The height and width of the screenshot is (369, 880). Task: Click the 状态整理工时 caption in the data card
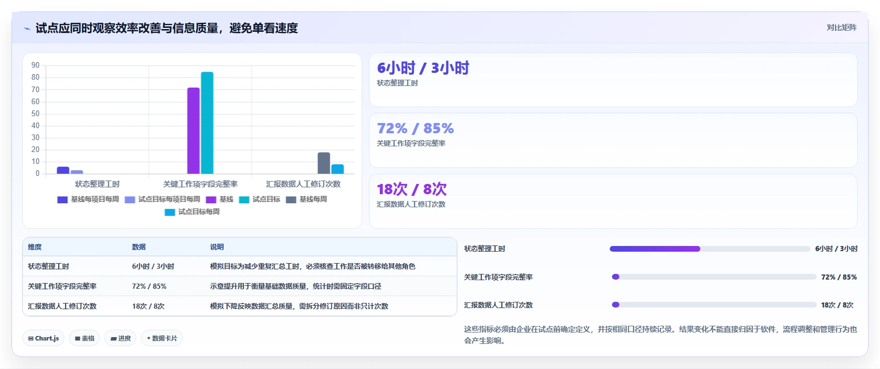pyautogui.click(x=398, y=83)
